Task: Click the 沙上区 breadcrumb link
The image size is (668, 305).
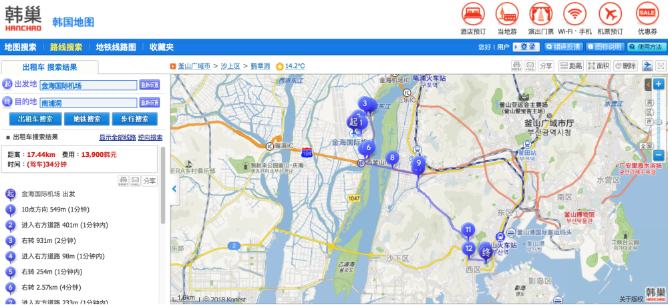Action: tap(230, 66)
